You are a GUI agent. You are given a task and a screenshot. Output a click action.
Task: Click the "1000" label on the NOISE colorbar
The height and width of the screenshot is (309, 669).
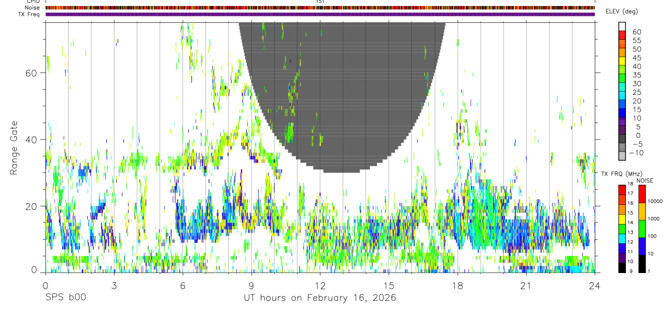[653, 219]
